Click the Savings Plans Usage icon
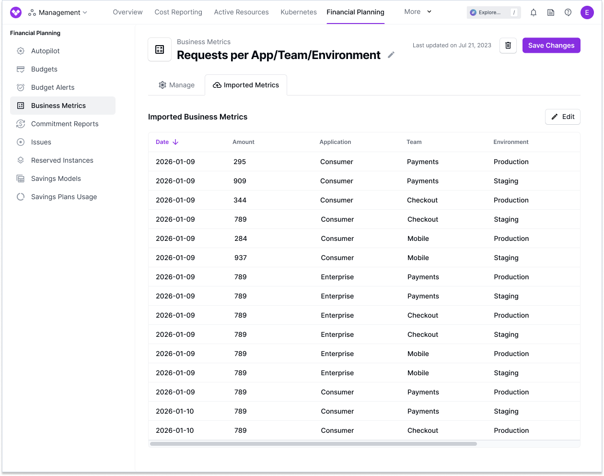Viewport: 604px width, 476px height. coord(21,197)
